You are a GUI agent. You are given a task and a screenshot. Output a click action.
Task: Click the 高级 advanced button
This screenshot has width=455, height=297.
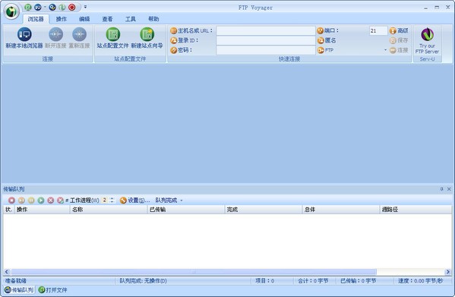(x=399, y=30)
